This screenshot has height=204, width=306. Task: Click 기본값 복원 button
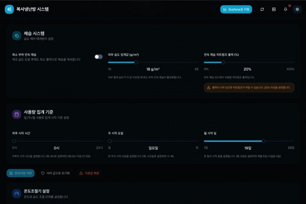pos(89,173)
